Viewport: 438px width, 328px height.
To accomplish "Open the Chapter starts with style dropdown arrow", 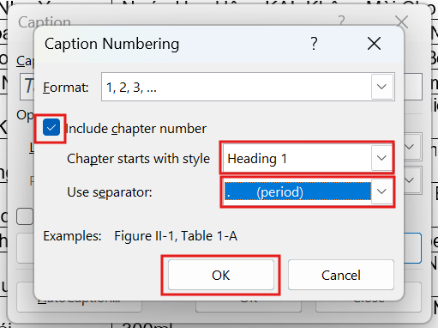I will pyautogui.click(x=381, y=158).
